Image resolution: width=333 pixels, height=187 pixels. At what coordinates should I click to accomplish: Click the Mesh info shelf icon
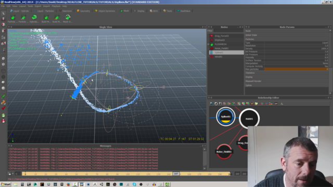[68, 17]
